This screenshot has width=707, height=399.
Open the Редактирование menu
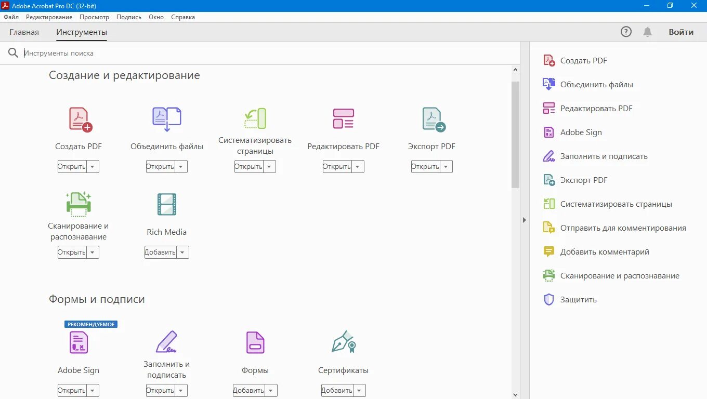pos(49,17)
